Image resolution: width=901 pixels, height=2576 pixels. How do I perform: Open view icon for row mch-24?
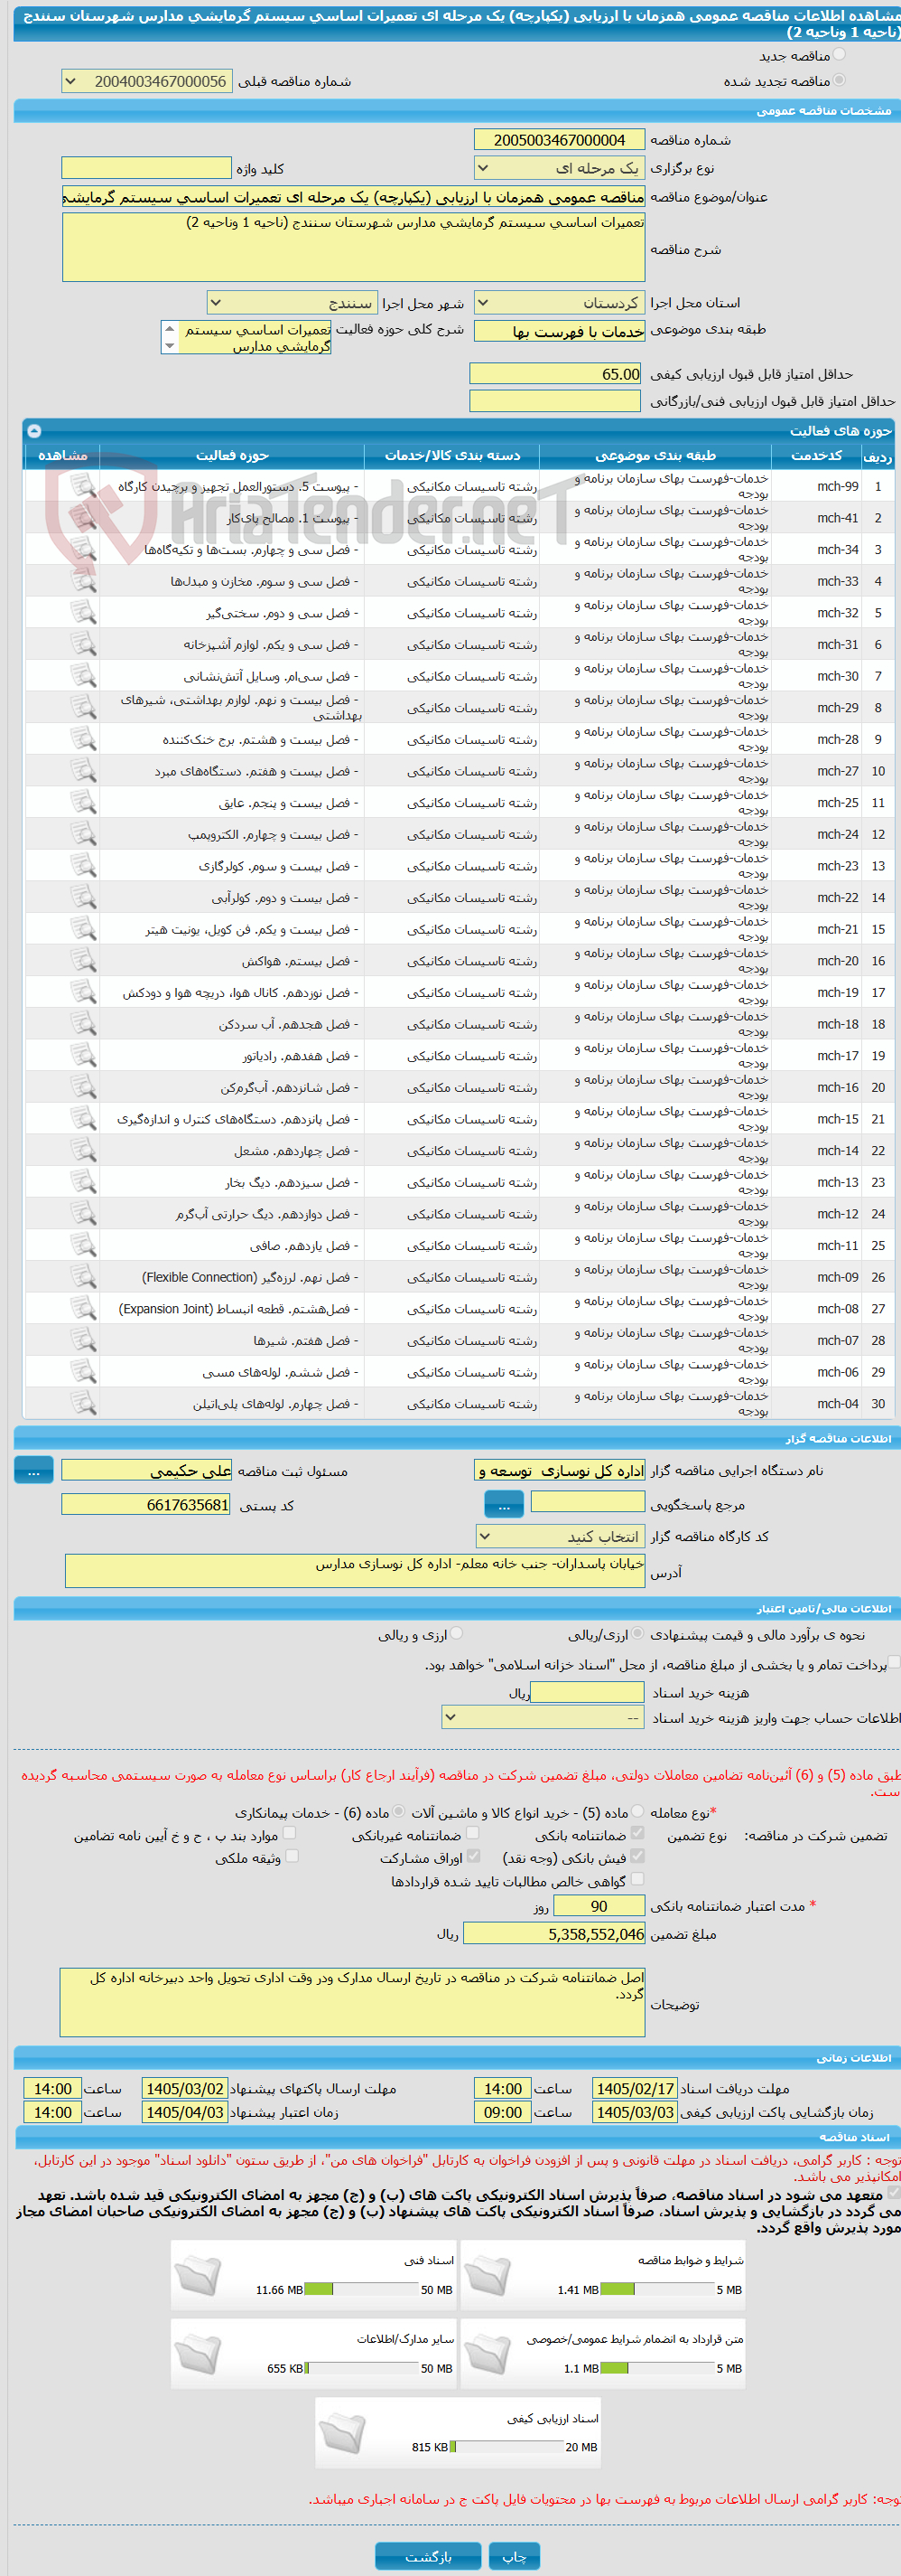pos(83,835)
